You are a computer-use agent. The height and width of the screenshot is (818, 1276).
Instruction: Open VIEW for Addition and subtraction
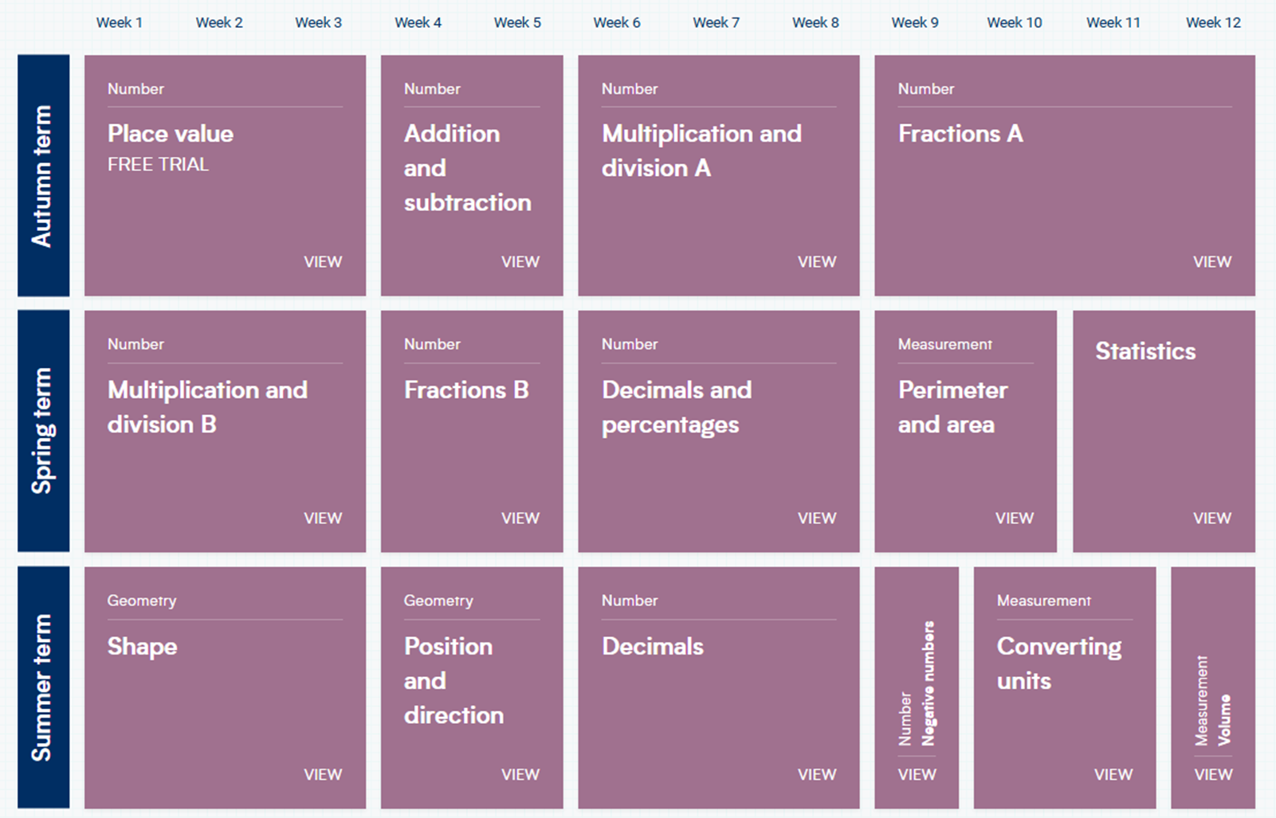[x=520, y=262]
